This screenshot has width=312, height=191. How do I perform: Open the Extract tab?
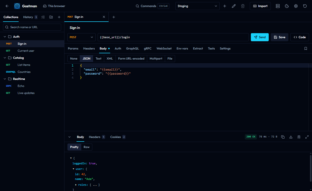click(x=198, y=49)
